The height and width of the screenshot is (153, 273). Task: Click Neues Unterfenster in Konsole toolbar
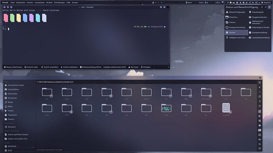(x=13, y=67)
